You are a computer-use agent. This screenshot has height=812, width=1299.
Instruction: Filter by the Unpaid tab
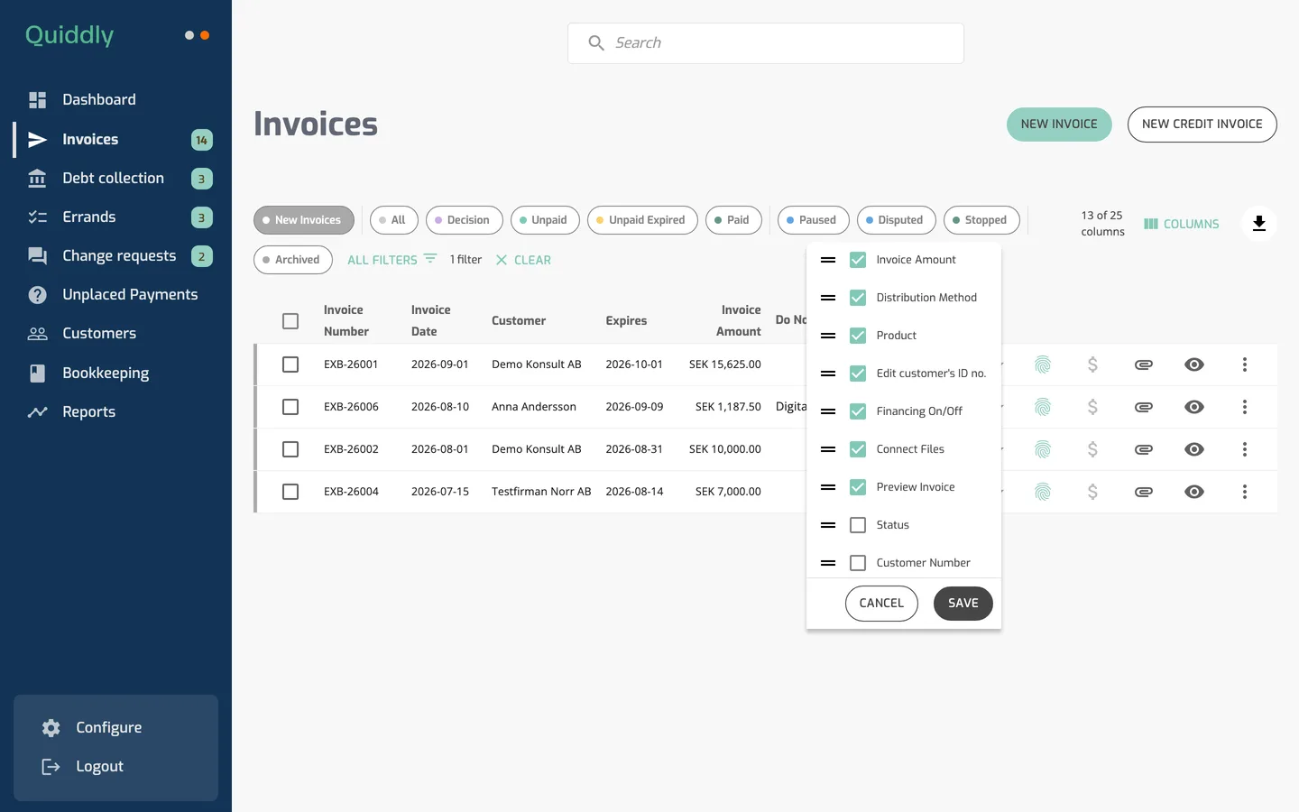point(545,220)
